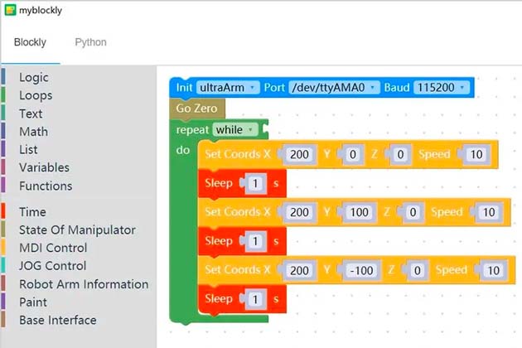Select Robot Arm Information category
The width and height of the screenshot is (522, 348).
pyautogui.click(x=84, y=284)
